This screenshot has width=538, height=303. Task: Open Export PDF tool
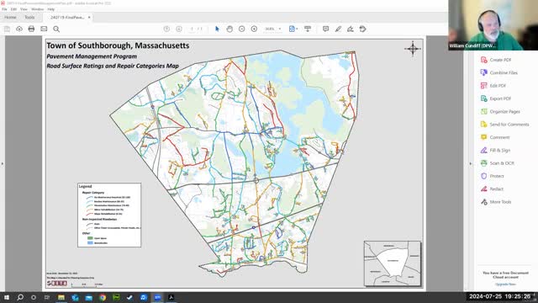pyautogui.click(x=496, y=98)
